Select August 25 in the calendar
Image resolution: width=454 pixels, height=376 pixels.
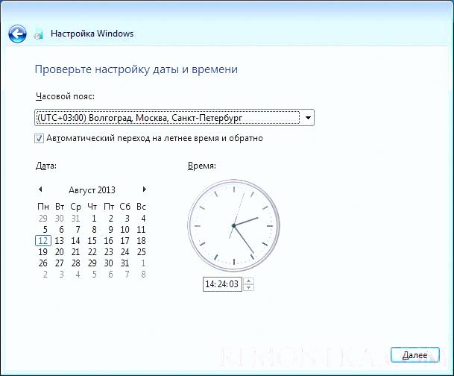(142, 252)
